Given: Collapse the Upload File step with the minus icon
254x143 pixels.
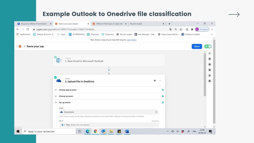Looking at the screenshot, I should 160,81.
